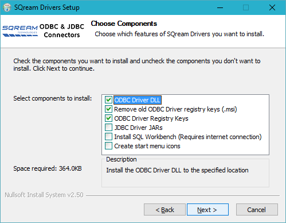Minimize the SQream Drivers Setup window

pyautogui.click(x=220, y=7)
